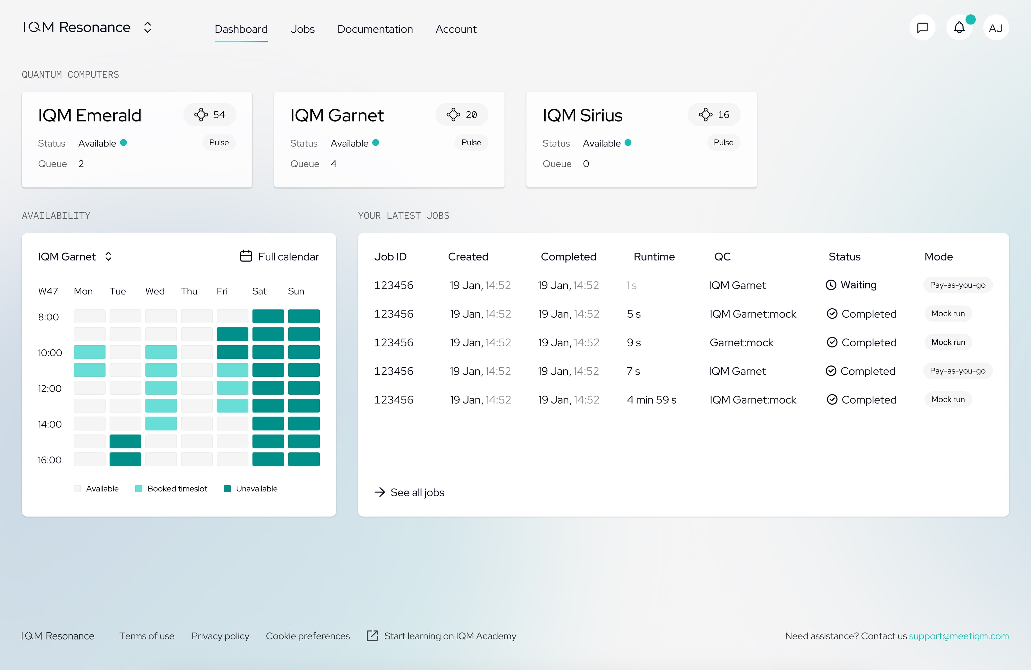Click the IQM Garnet 20 qubit badge
Viewport: 1031px width, 670px height.
click(462, 115)
